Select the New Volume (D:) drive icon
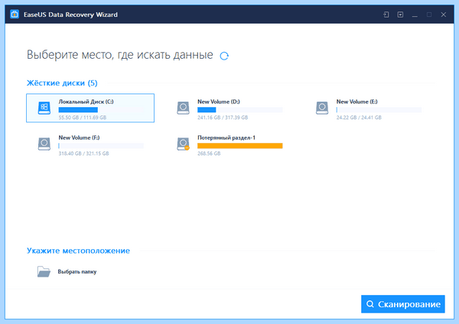This screenshot has height=324, width=459. coord(184,109)
